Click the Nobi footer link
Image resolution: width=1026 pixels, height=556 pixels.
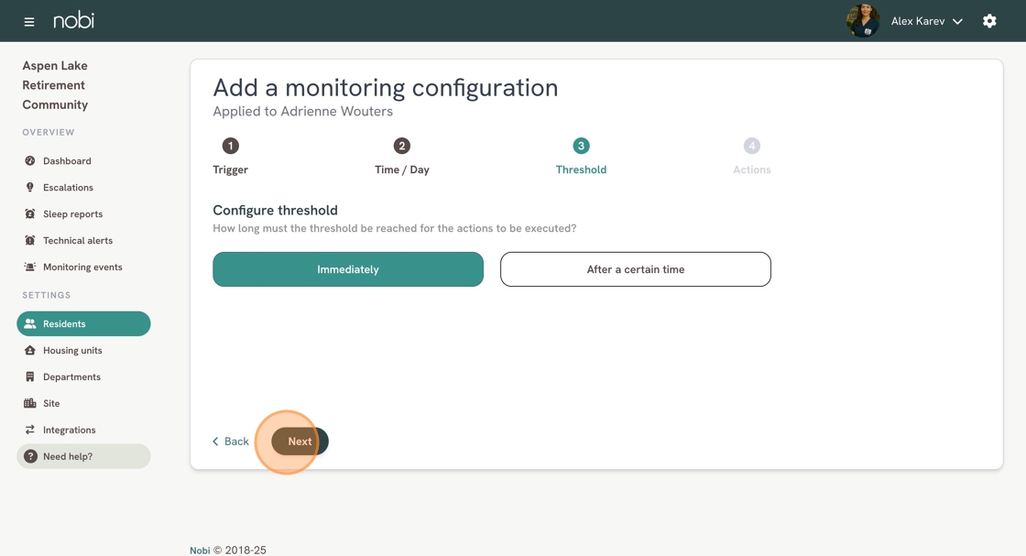click(200, 551)
